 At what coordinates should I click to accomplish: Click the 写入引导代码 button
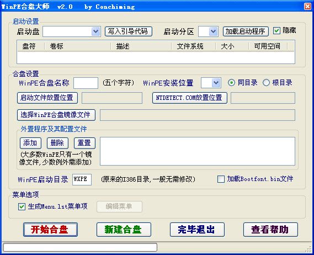click(129, 31)
